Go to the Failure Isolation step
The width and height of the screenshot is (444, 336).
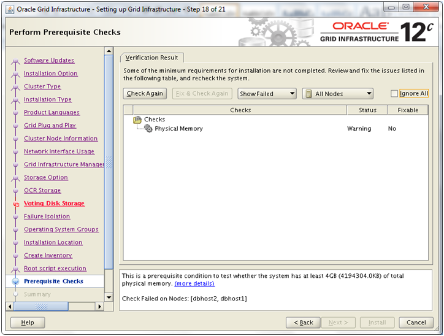47,216
